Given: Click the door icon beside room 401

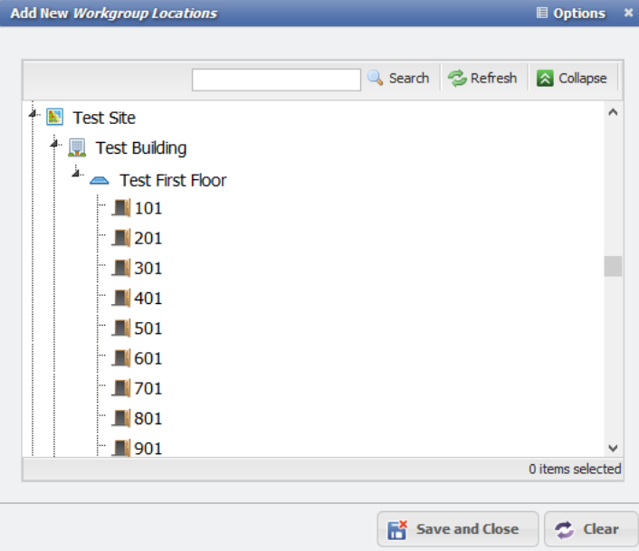Looking at the screenshot, I should (x=121, y=298).
